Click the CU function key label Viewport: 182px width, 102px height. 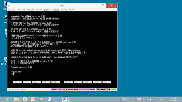point(27,82)
